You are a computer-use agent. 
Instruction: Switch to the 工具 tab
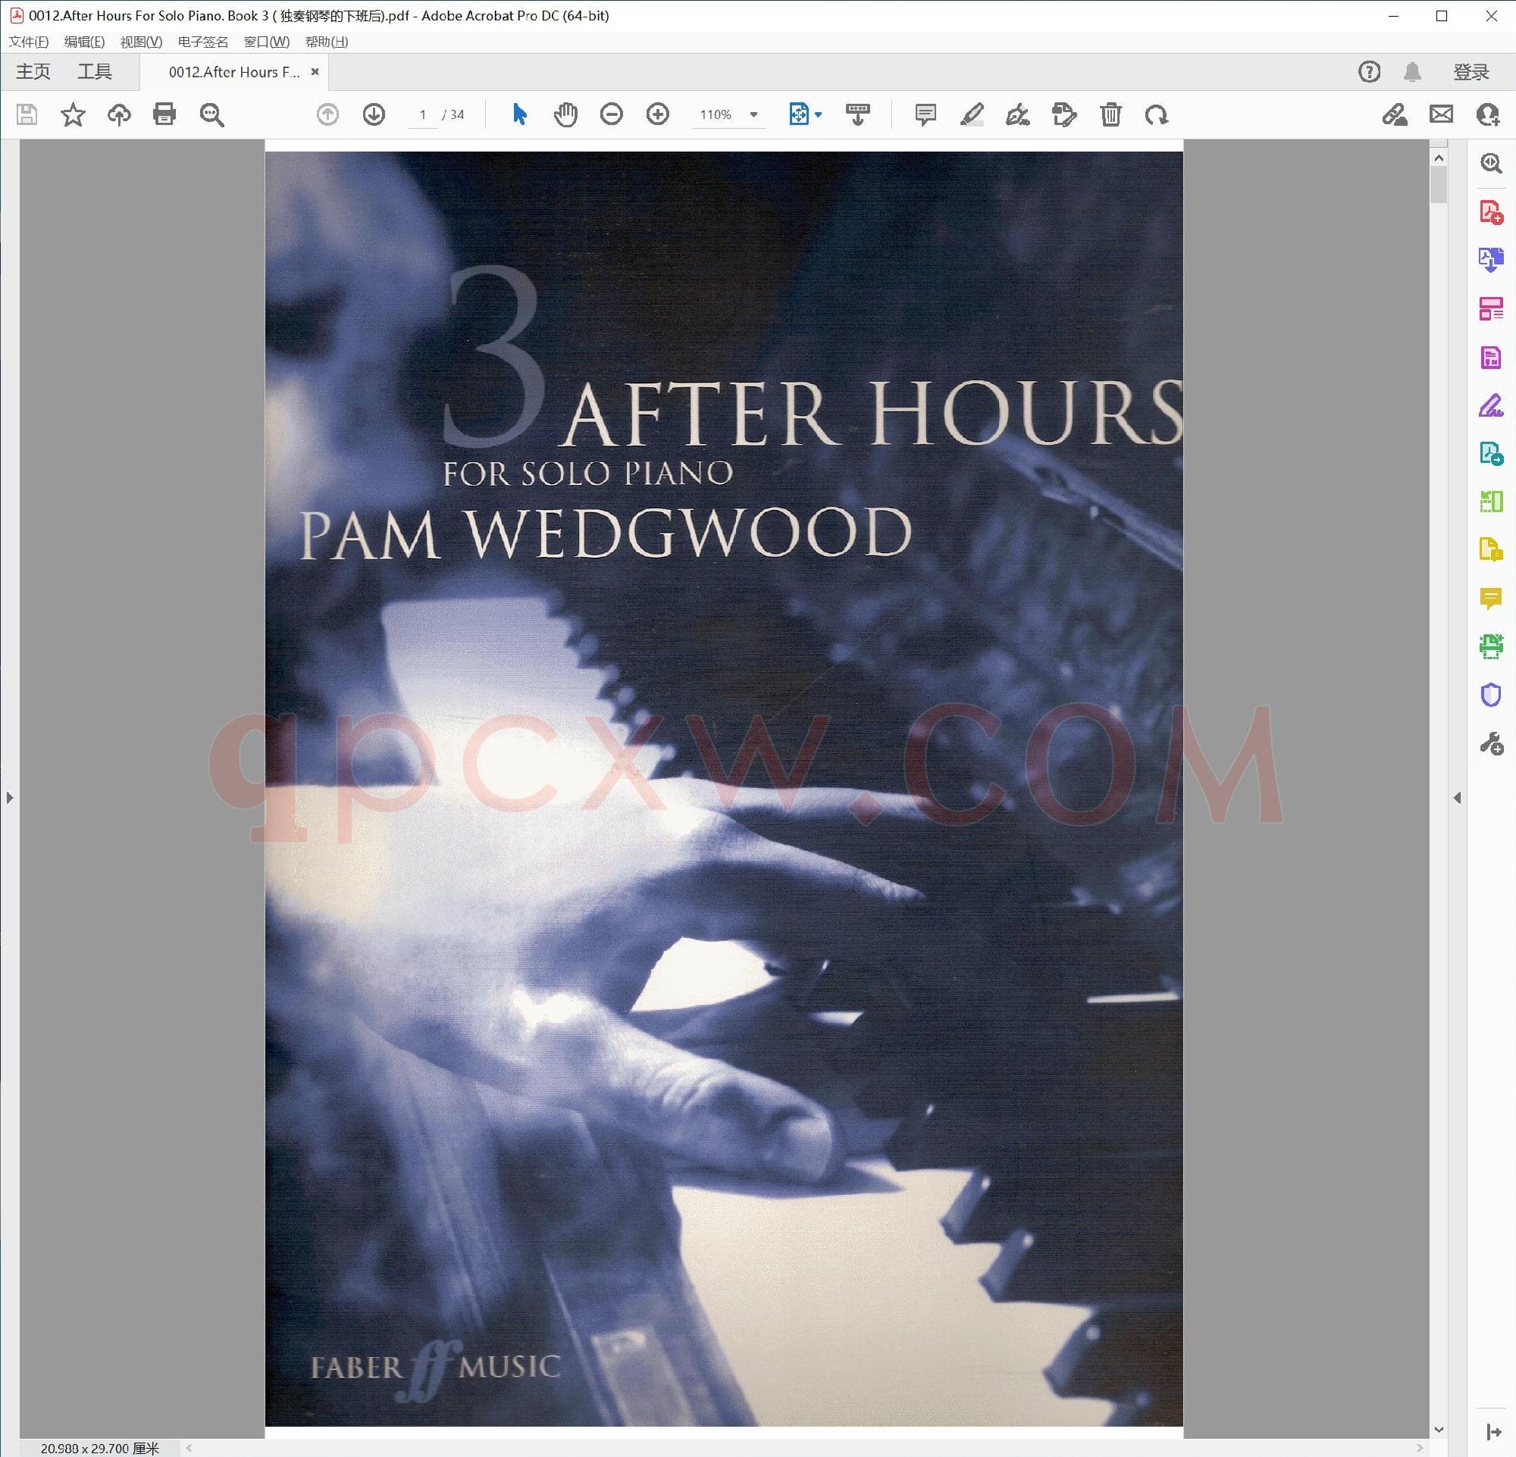click(x=94, y=72)
